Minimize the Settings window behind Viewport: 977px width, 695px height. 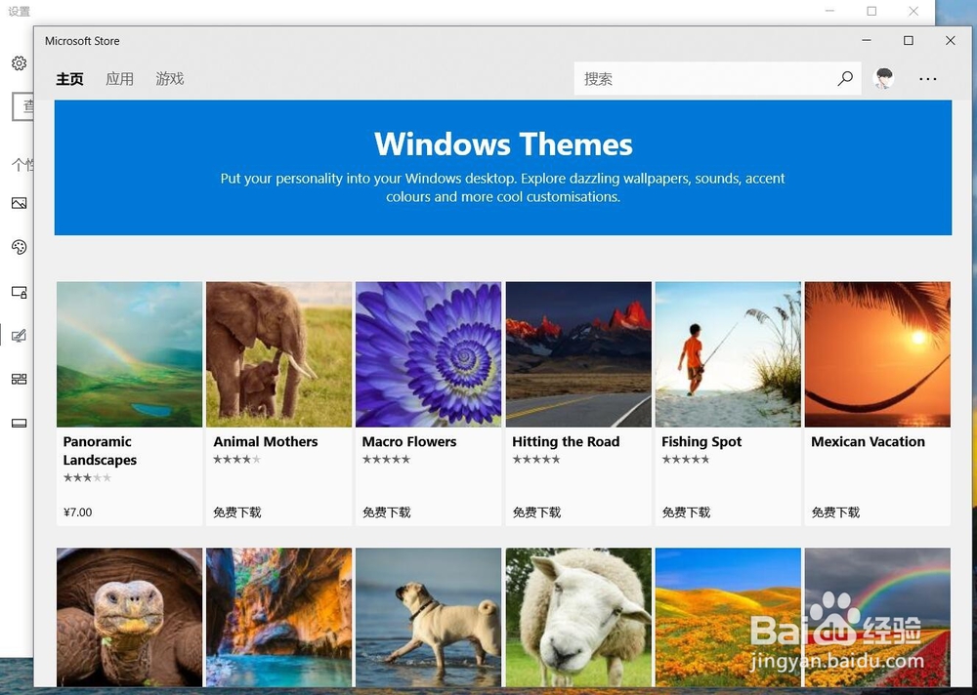tap(829, 11)
